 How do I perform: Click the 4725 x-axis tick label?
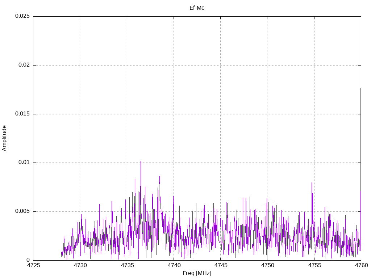pyautogui.click(x=33, y=265)
